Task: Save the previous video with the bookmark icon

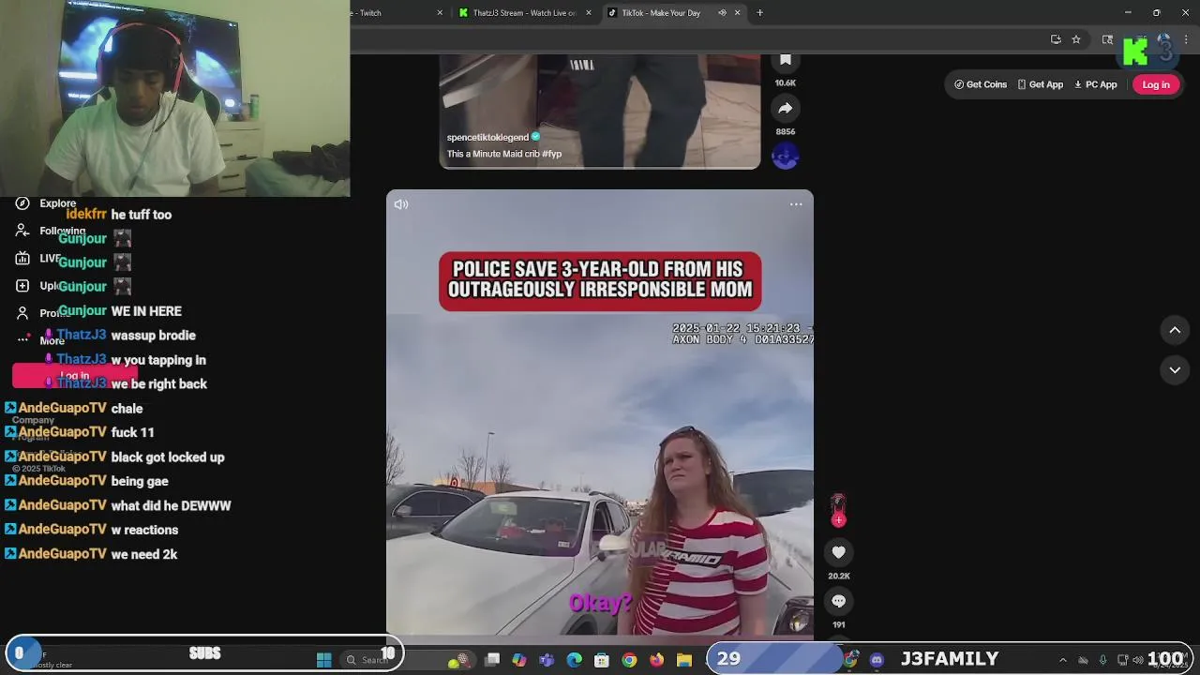Action: (x=786, y=60)
